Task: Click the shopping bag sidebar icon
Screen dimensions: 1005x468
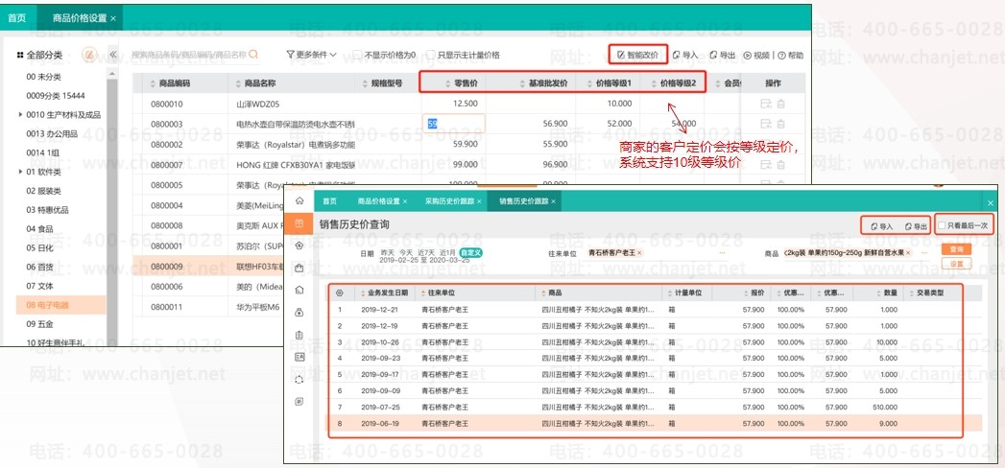Action: click(x=299, y=268)
